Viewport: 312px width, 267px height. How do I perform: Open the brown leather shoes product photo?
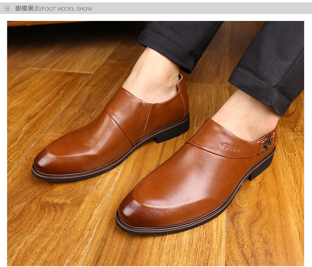click(156, 143)
